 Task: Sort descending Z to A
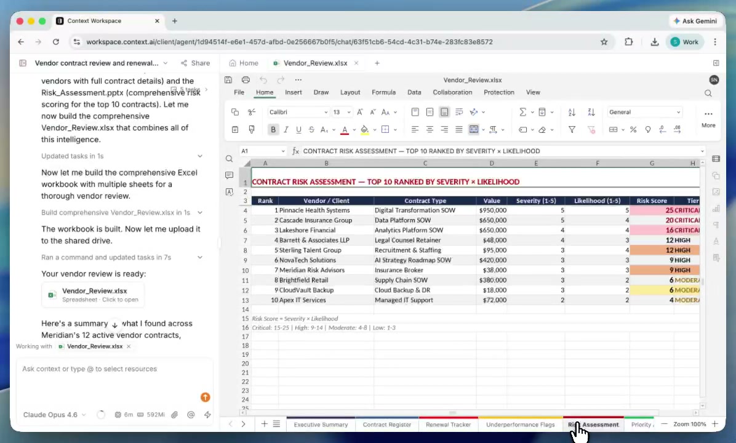point(591,112)
